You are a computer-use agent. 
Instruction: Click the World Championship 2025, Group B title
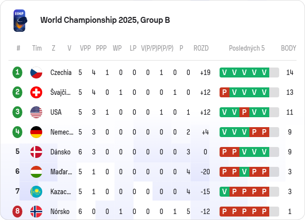(105, 20)
